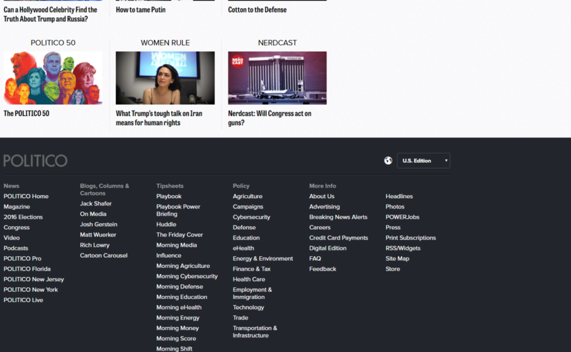Viewport: 571px width, 352px height.
Task: Open Playbook Power Briefing link
Action: 178,210
